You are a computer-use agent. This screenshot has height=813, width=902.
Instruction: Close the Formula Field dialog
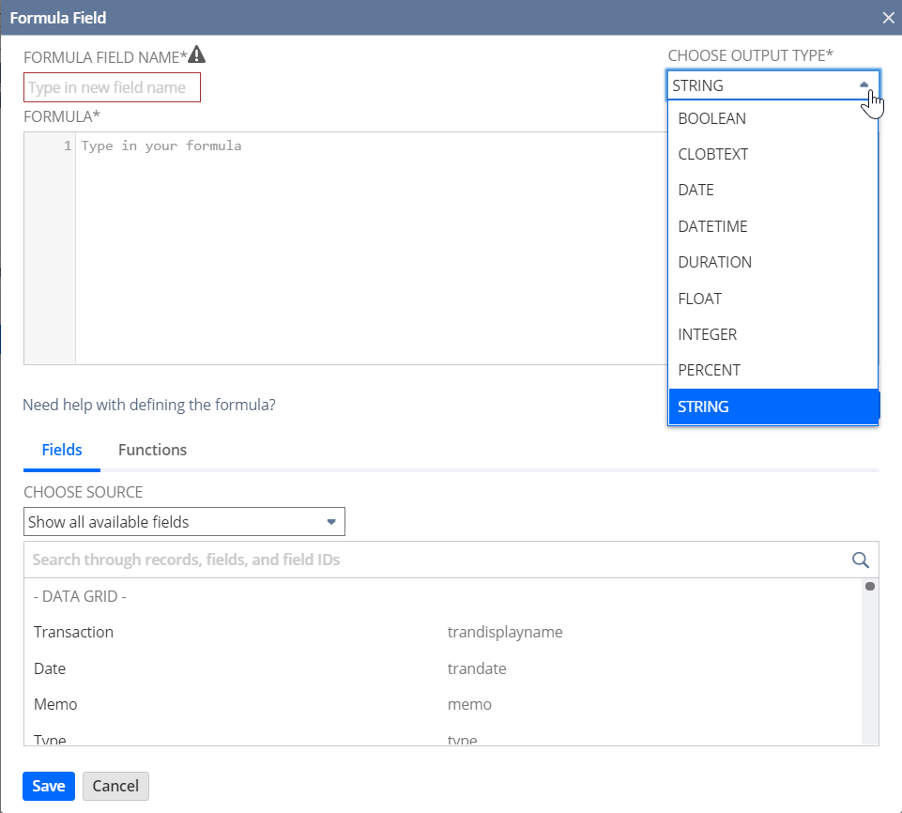coord(888,18)
